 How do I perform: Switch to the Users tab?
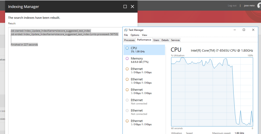pyautogui.click(x=156, y=40)
